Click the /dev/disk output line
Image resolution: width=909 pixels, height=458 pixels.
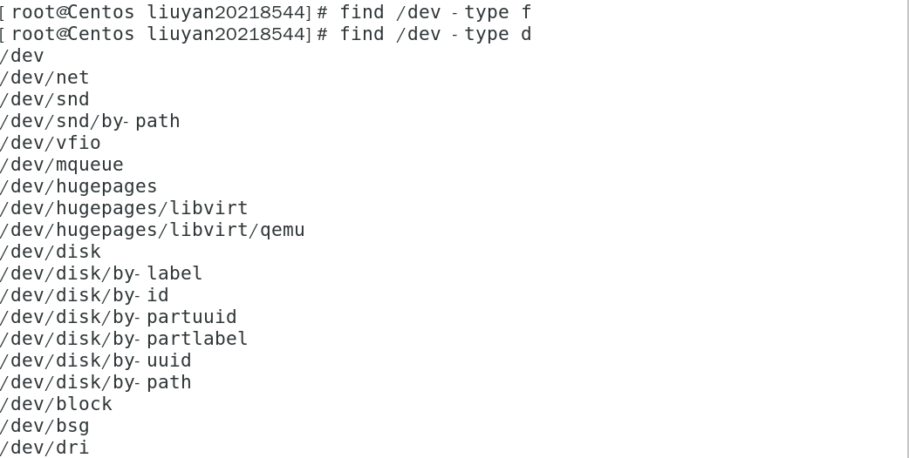[x=51, y=252]
